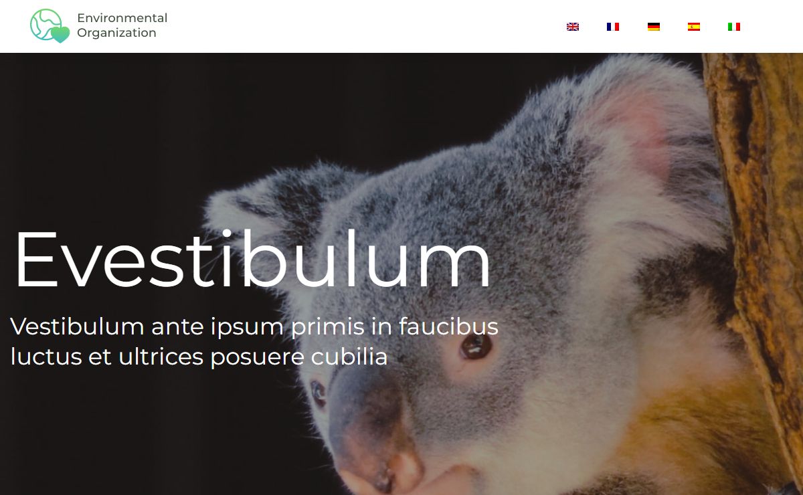Click the subtitle line luctus et ultrices
Image resolution: width=803 pixels, height=495 pixels.
pos(199,357)
